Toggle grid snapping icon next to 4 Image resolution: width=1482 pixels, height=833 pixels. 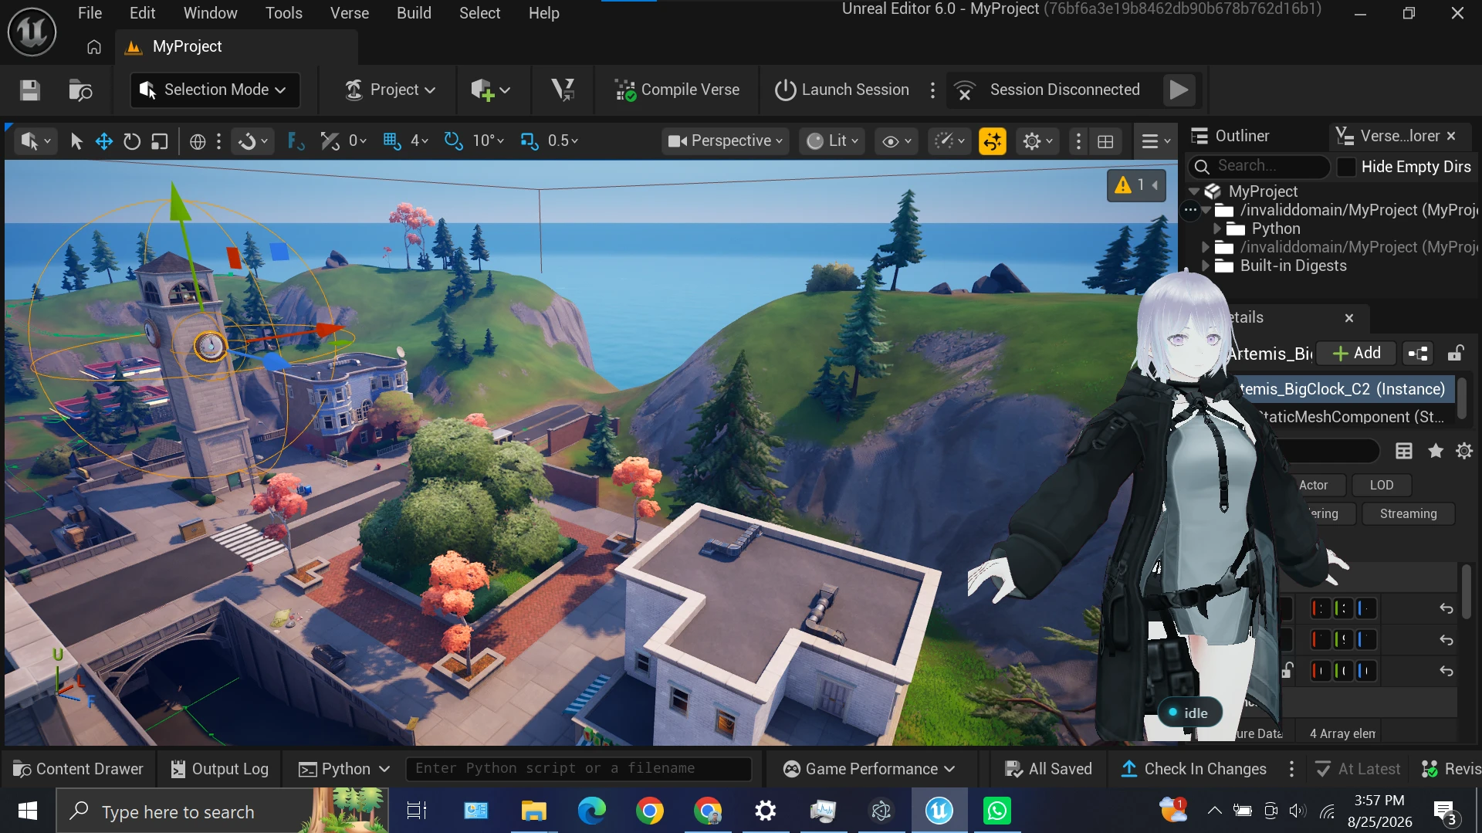pyautogui.click(x=392, y=141)
